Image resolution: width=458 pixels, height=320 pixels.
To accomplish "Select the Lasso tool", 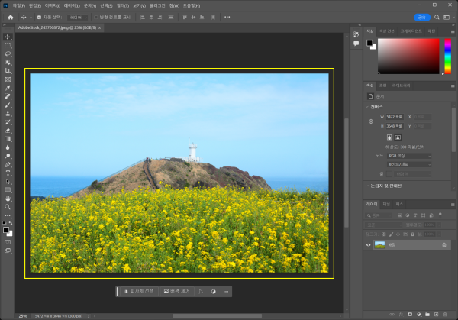I will click(8, 53).
